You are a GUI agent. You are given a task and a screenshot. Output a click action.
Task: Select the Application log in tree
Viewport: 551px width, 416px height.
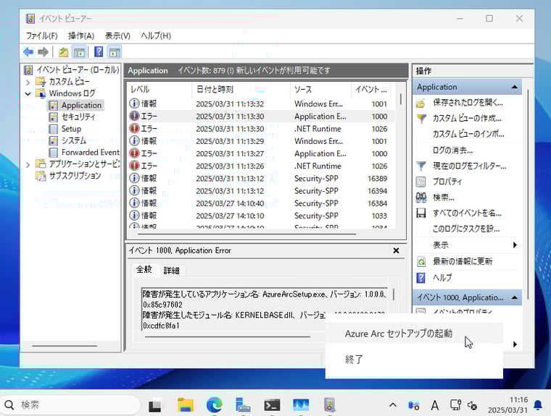75,105
